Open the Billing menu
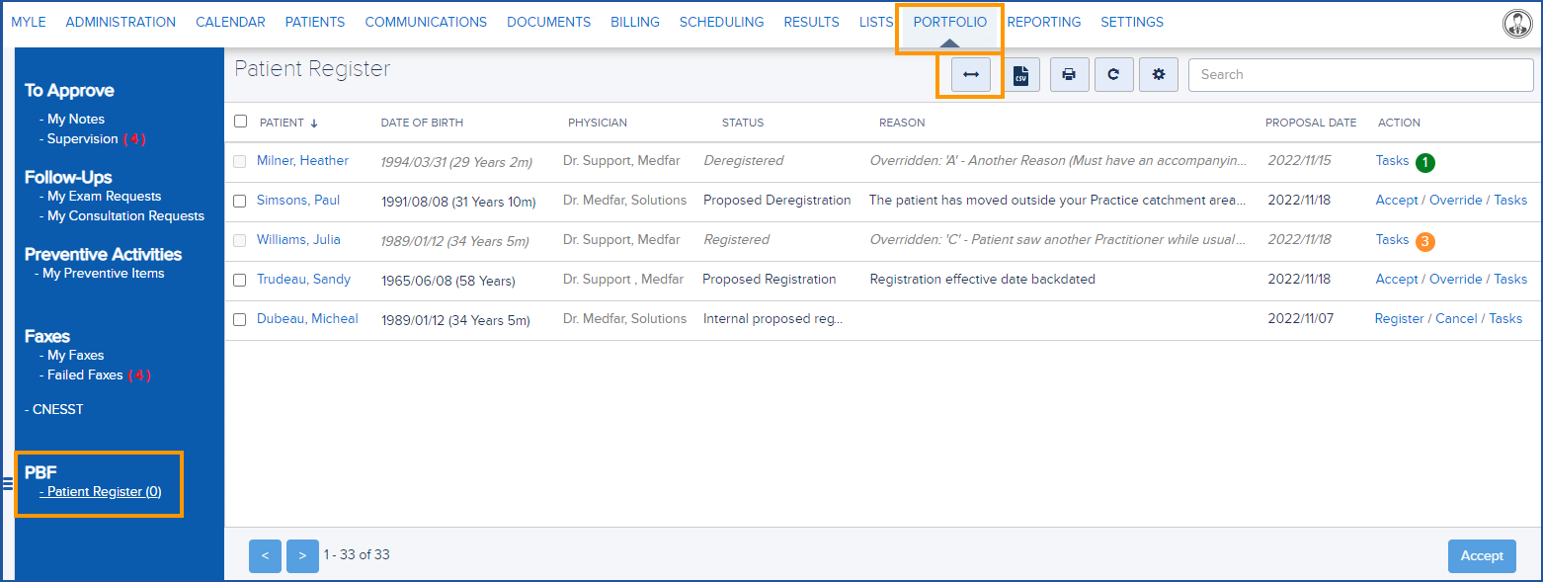The height and width of the screenshot is (582, 1543). (634, 22)
